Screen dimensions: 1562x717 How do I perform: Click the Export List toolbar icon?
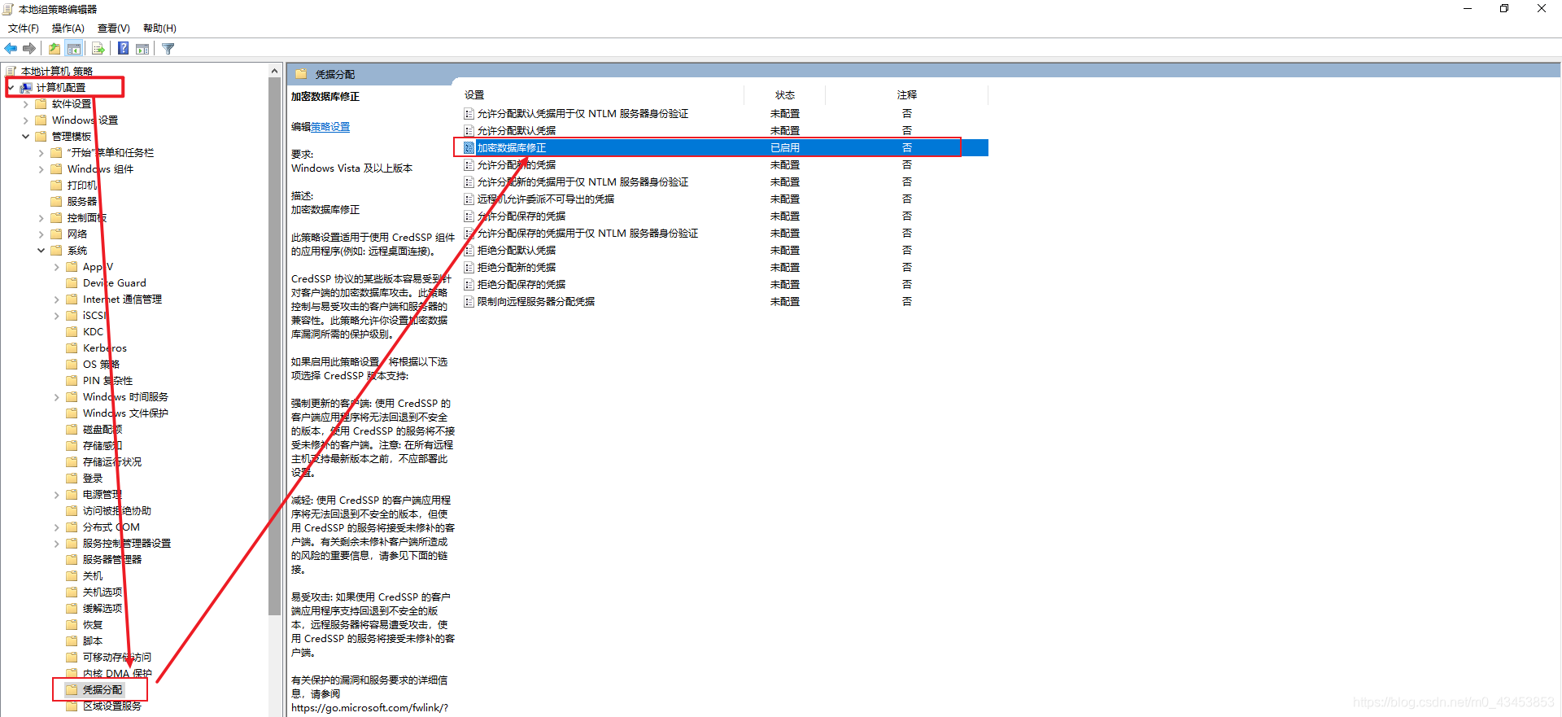[x=98, y=49]
